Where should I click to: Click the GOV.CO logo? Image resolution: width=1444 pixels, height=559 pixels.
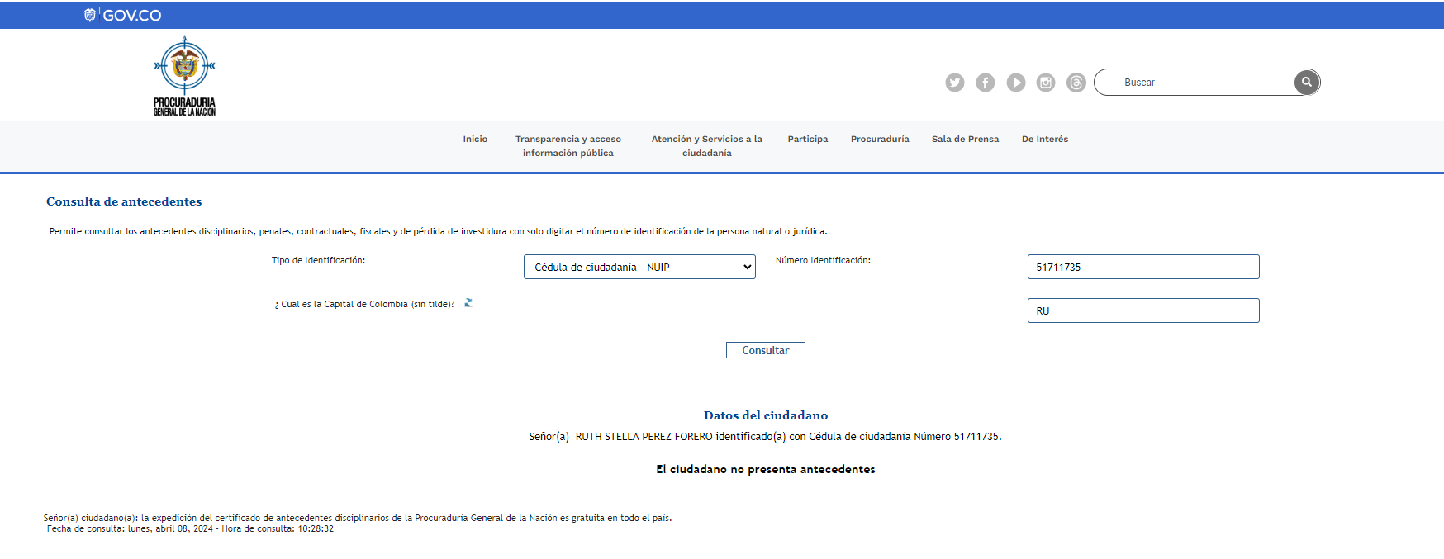(123, 15)
